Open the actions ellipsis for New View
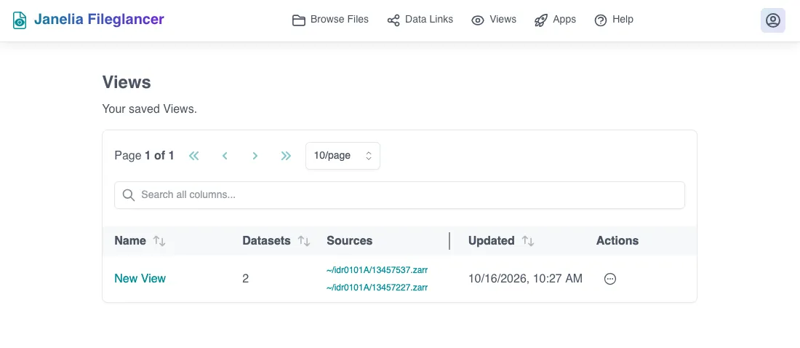This screenshot has height=348, width=800. point(610,279)
